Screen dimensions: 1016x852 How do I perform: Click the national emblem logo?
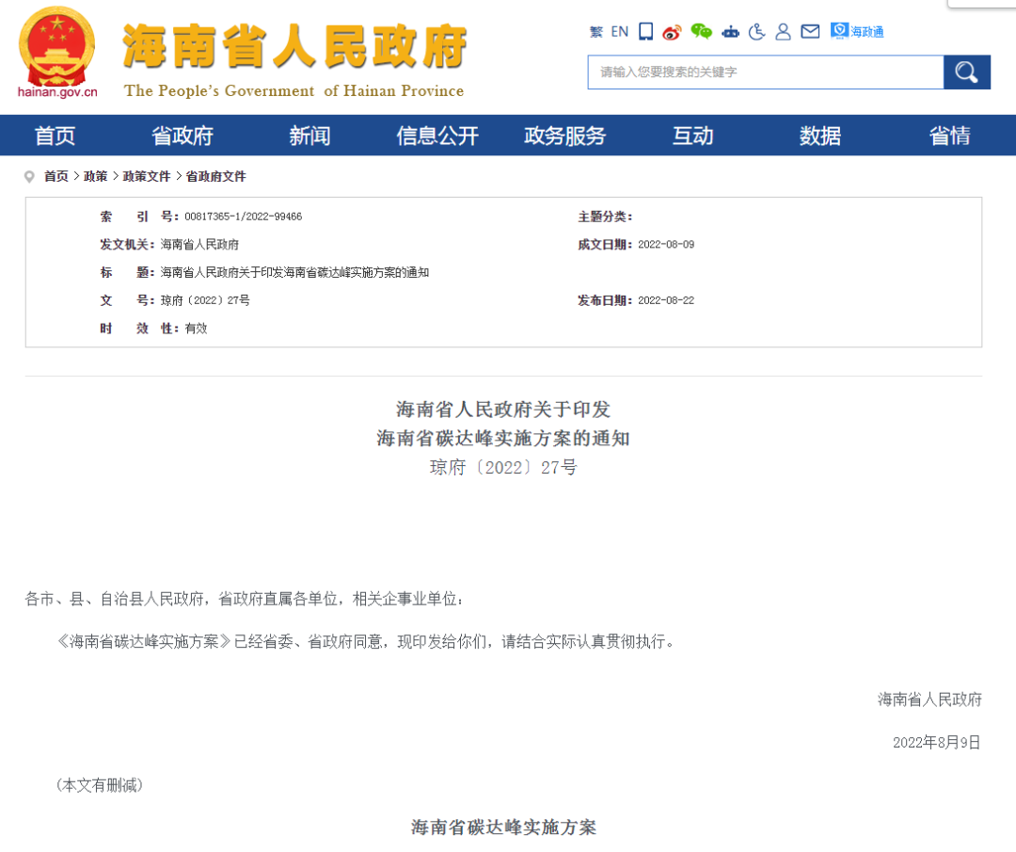pos(57,47)
